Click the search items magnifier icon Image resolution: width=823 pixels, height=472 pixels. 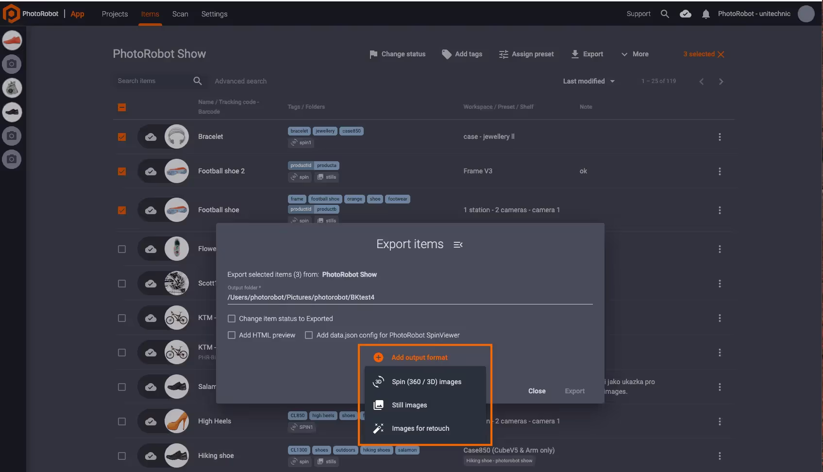(x=198, y=81)
